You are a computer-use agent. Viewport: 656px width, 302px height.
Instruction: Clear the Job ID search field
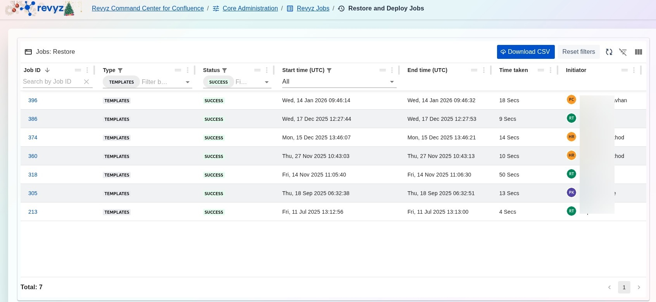[86, 82]
